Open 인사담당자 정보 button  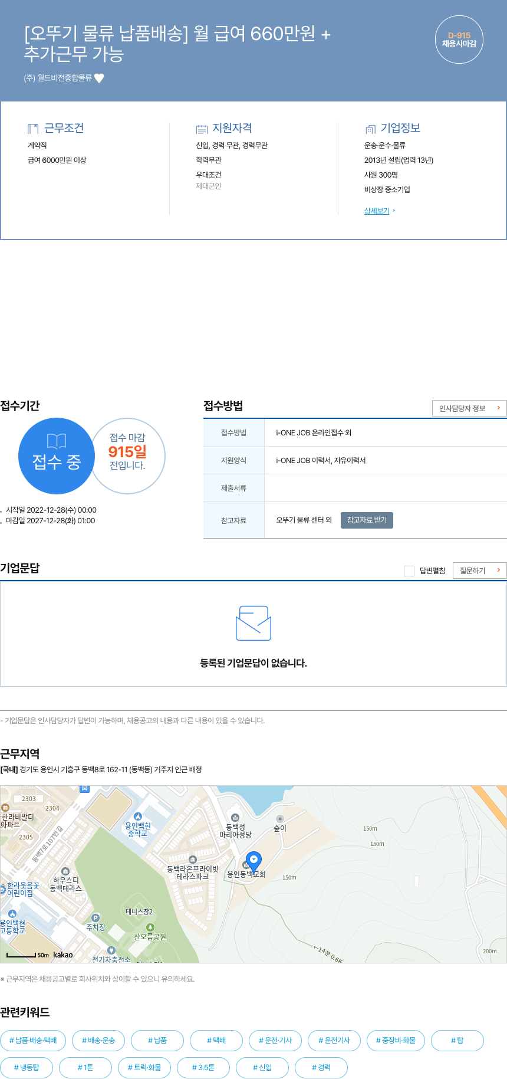pyautogui.click(x=469, y=408)
